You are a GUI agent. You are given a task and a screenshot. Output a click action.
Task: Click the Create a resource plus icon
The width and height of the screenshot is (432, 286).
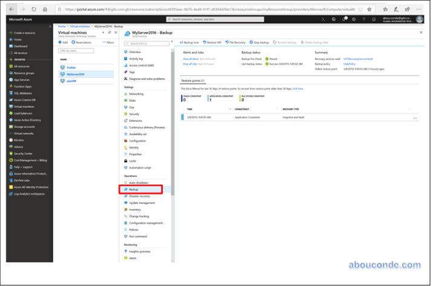[x=10, y=33]
